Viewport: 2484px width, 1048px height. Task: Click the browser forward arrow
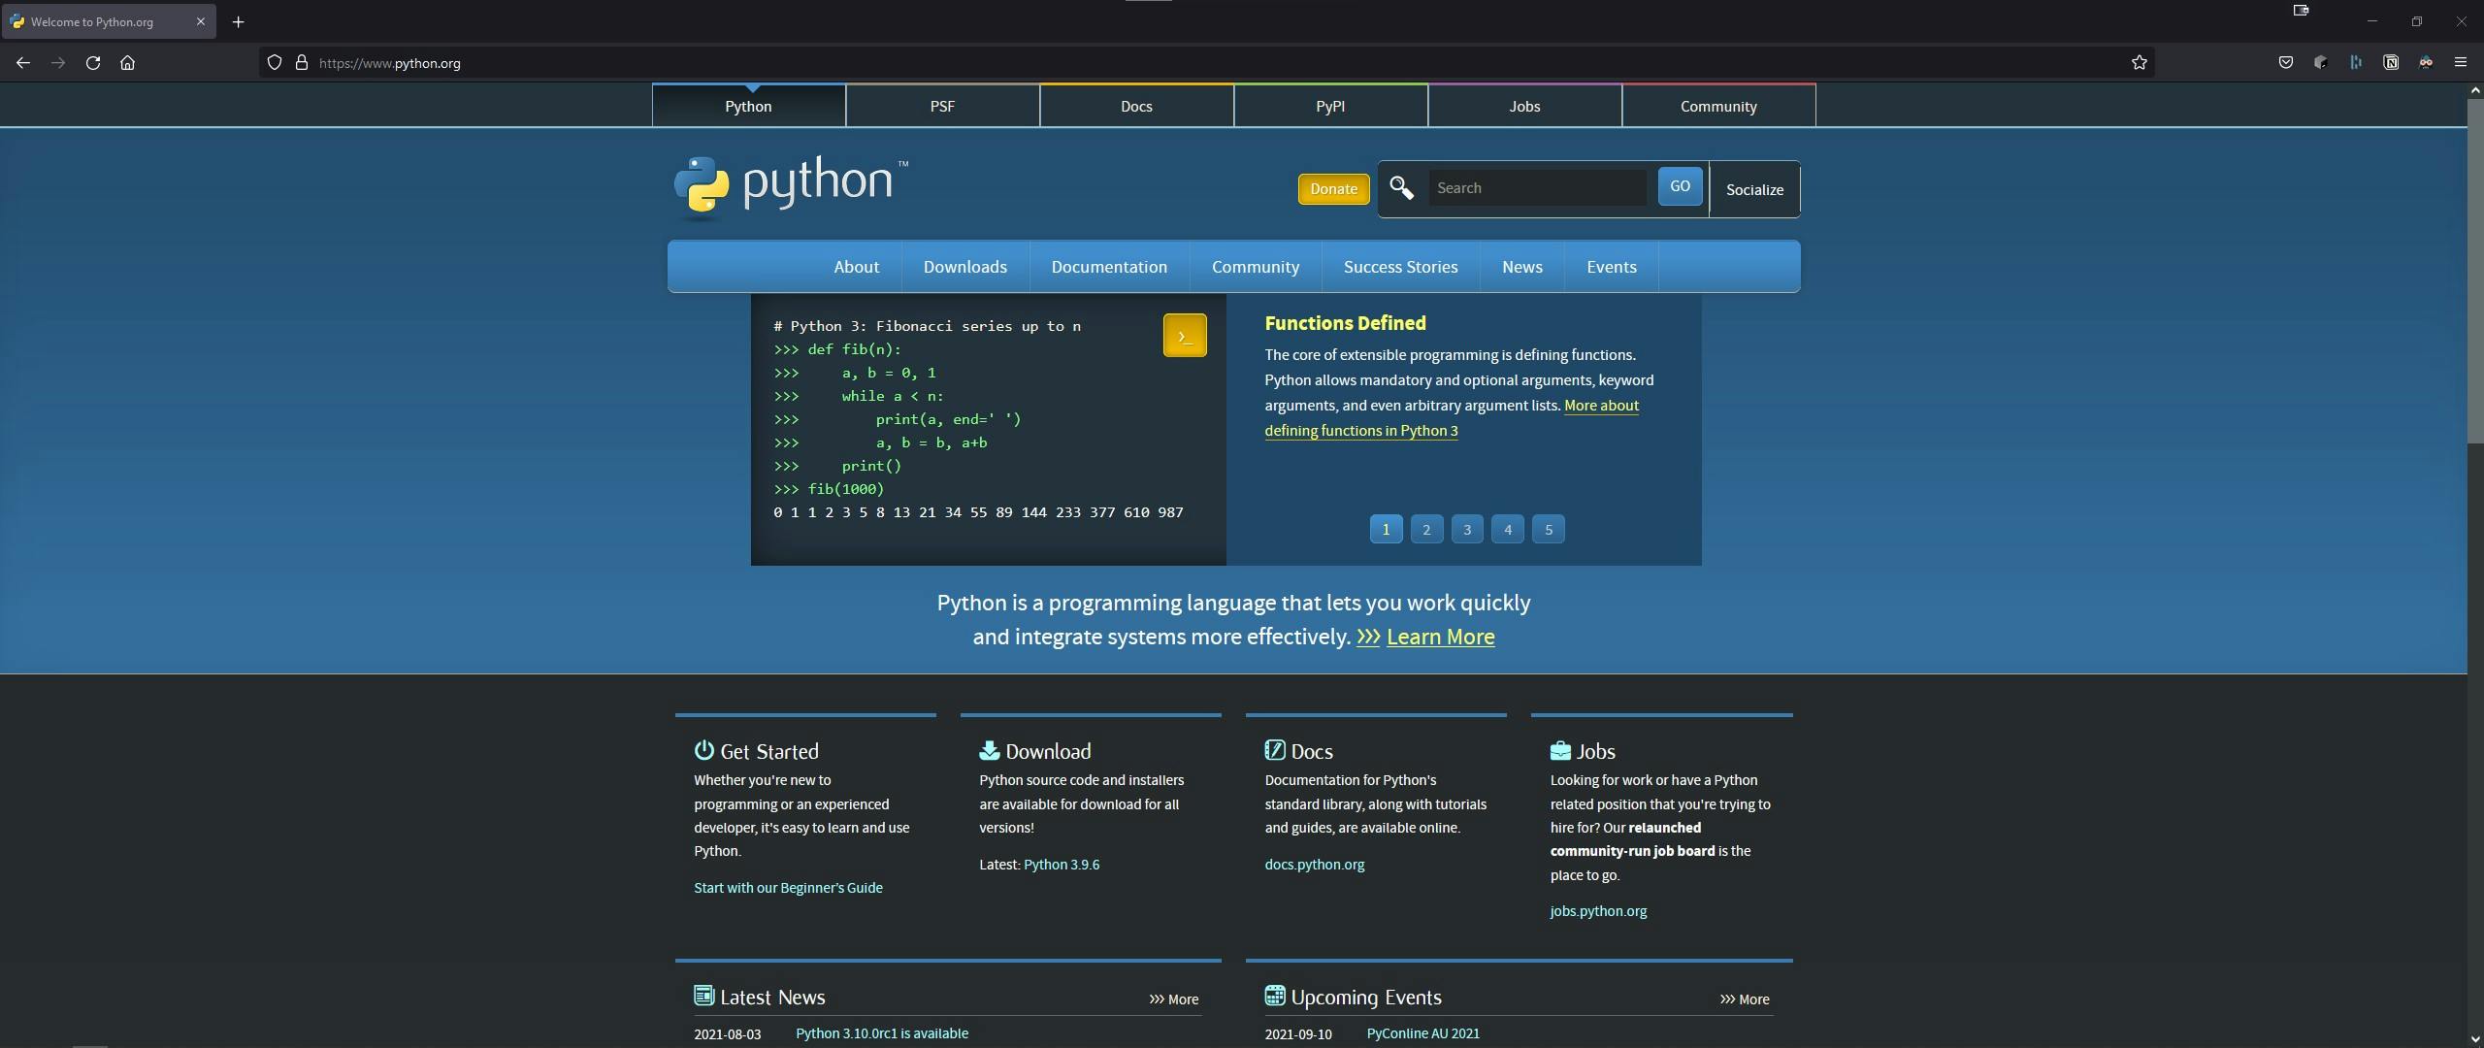(58, 63)
